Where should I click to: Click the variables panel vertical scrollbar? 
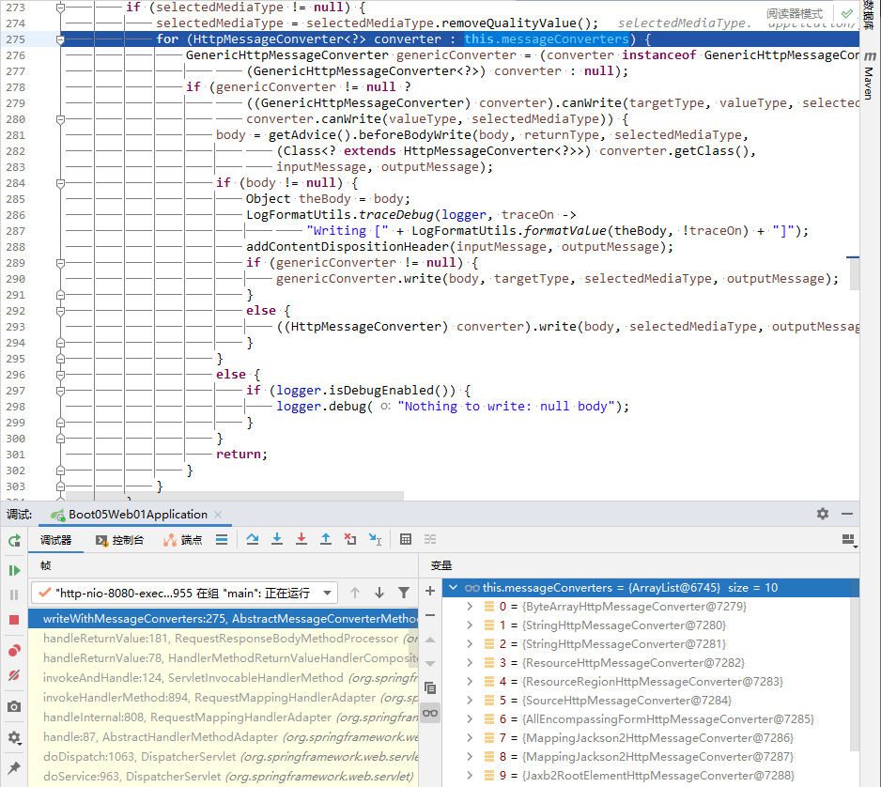click(x=855, y=672)
